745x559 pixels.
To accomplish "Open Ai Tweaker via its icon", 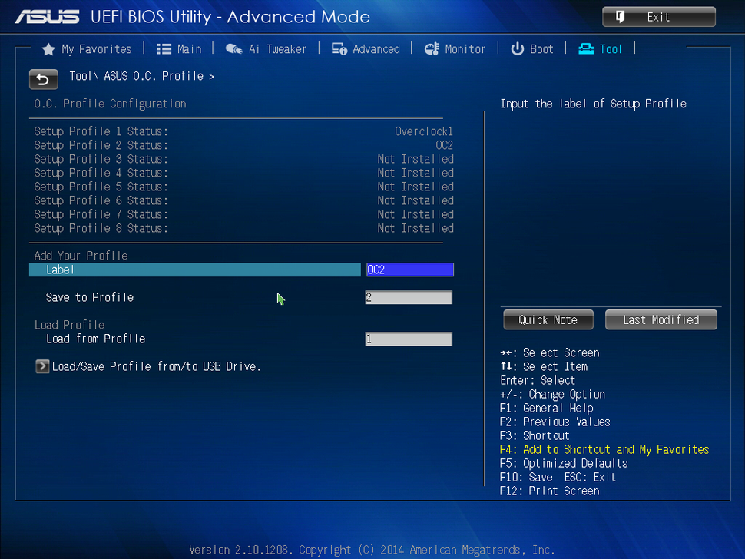I will (x=233, y=49).
